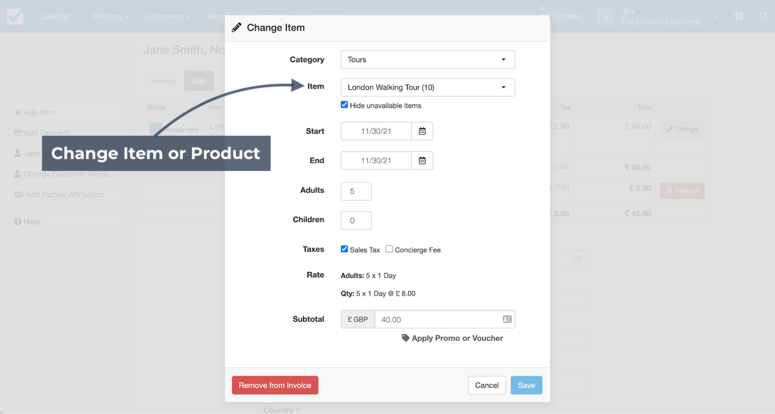Open the Booking menu in top bar
The width and height of the screenshot is (775, 414).
(111, 16)
